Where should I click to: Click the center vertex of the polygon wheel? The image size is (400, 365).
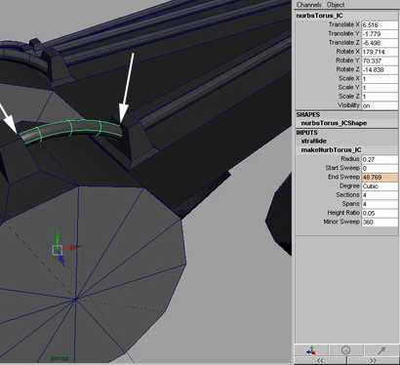75,299
